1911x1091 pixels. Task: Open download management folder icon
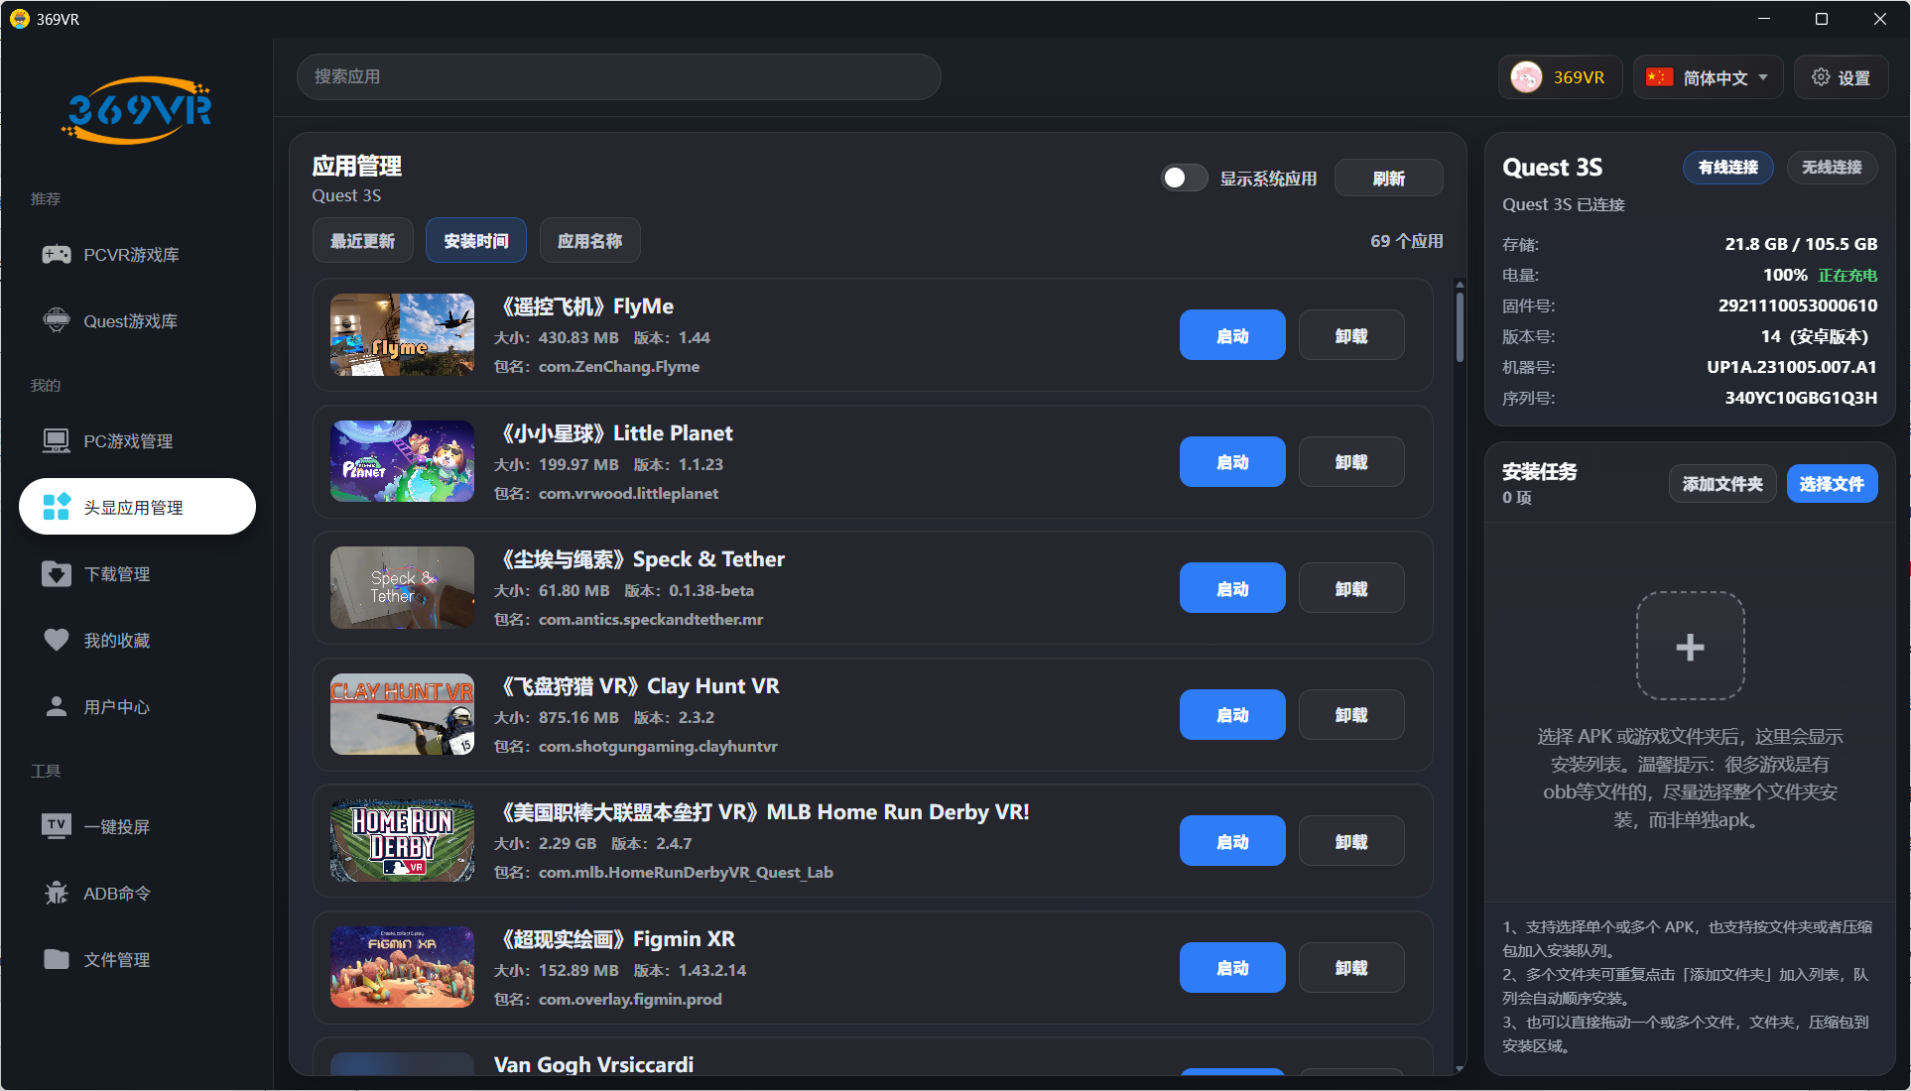[57, 573]
